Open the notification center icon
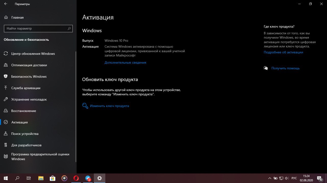Viewport: 327px width, 183px height. [x=320, y=178]
